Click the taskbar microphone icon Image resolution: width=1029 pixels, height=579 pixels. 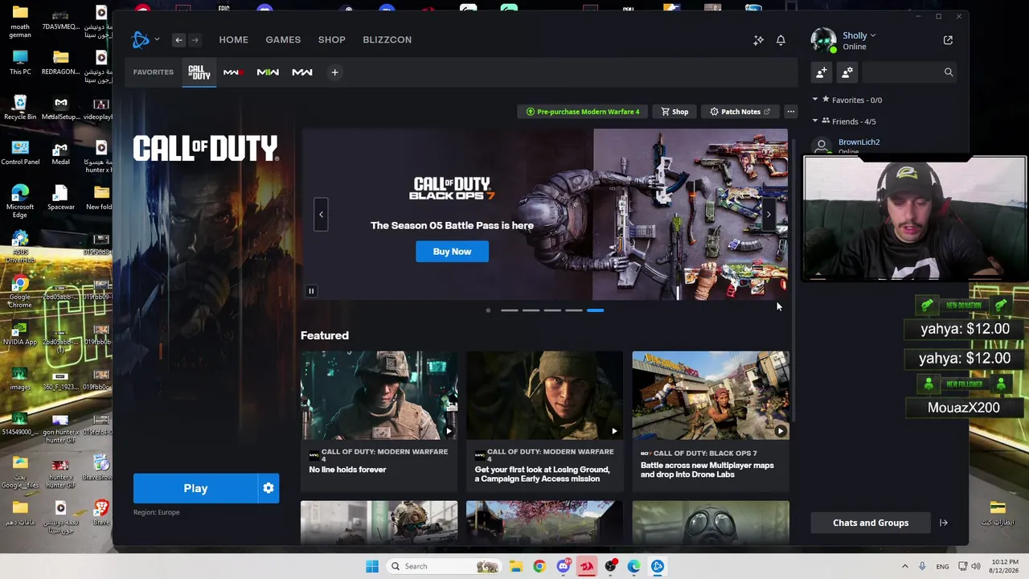[922, 566]
